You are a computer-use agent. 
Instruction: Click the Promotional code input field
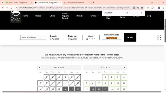click(112, 38)
